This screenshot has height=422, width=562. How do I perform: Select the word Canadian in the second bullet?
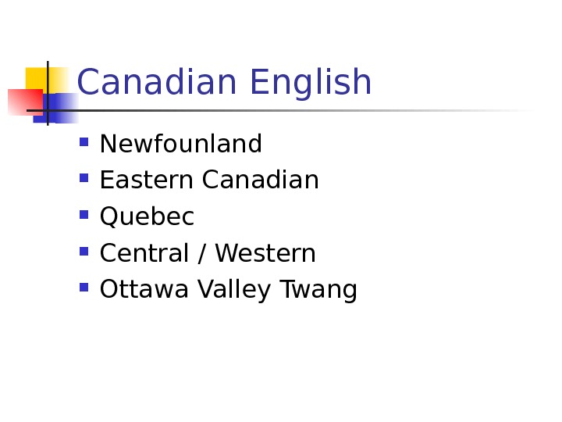point(261,181)
